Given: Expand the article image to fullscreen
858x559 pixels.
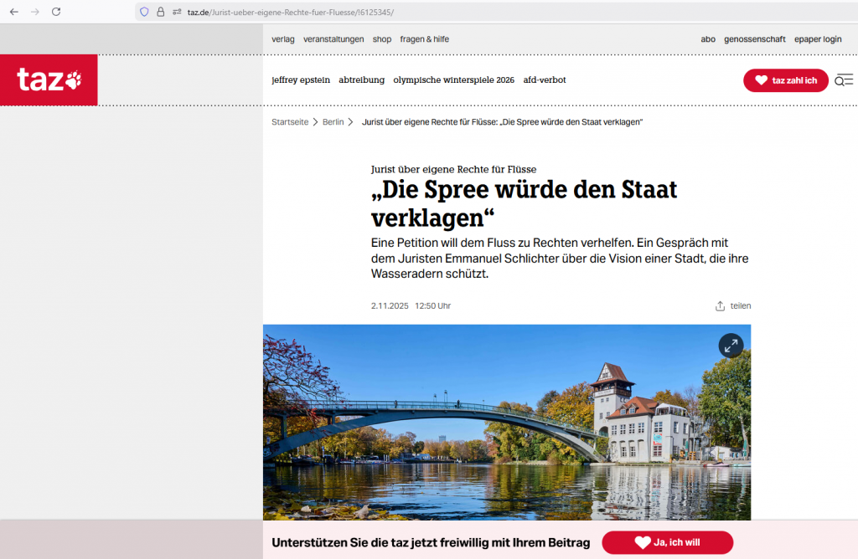Looking at the screenshot, I should pos(731,346).
